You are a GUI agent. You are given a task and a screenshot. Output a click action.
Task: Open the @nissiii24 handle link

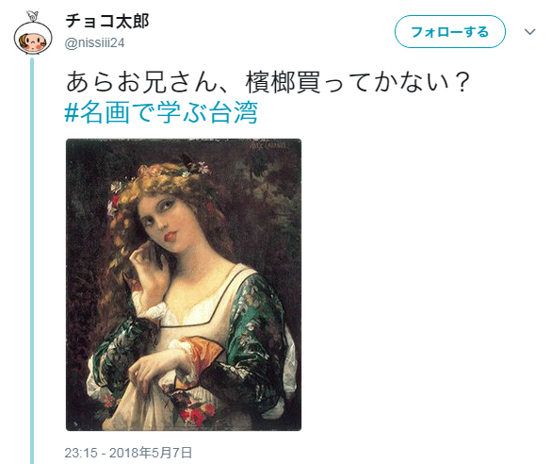[95, 43]
